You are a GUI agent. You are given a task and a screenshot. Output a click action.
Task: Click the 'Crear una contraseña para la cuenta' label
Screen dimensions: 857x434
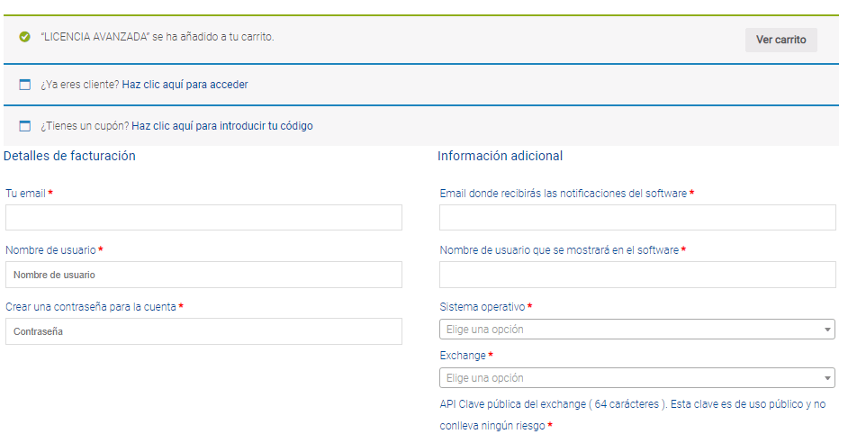click(x=91, y=307)
